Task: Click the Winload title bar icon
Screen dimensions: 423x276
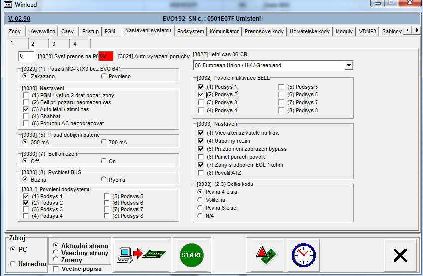Action: [9, 4]
